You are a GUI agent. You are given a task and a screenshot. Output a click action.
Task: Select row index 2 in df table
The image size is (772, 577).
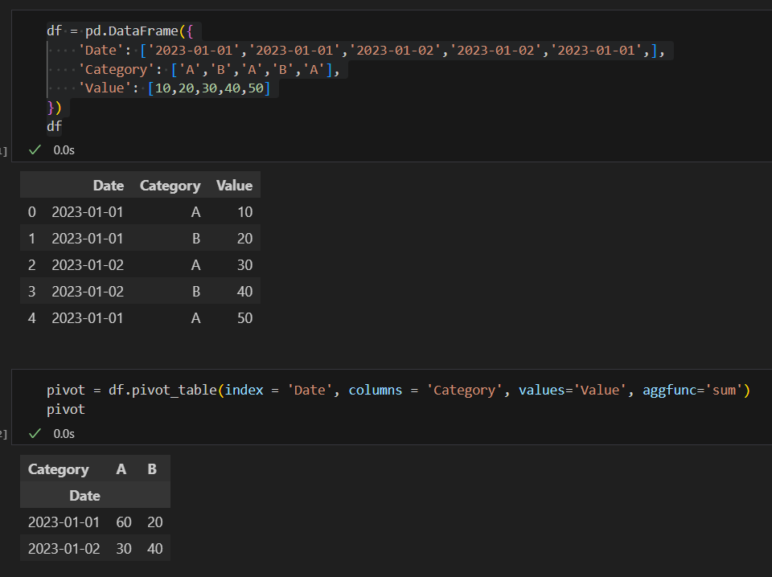32,265
